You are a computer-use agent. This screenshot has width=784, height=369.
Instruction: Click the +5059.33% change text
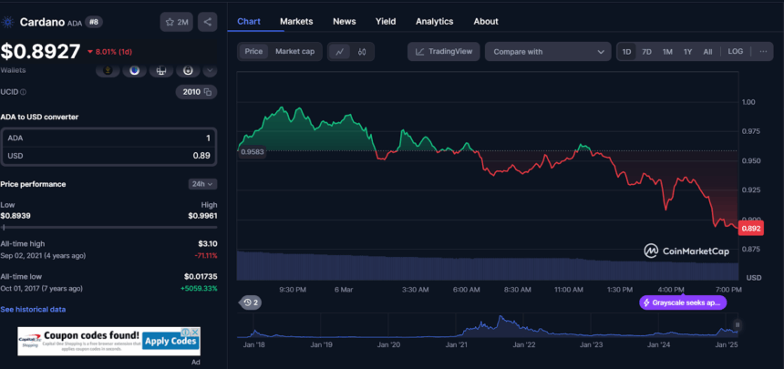pyautogui.click(x=201, y=289)
